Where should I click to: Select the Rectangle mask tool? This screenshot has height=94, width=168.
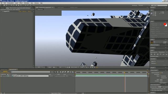click(16, 5)
